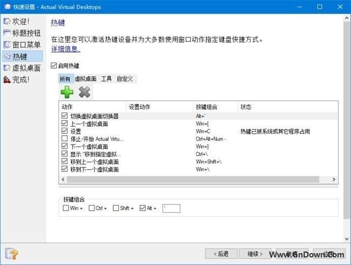The image size is (351, 265).
Task: Select the Win+] key combination cell
Action: click(202, 147)
